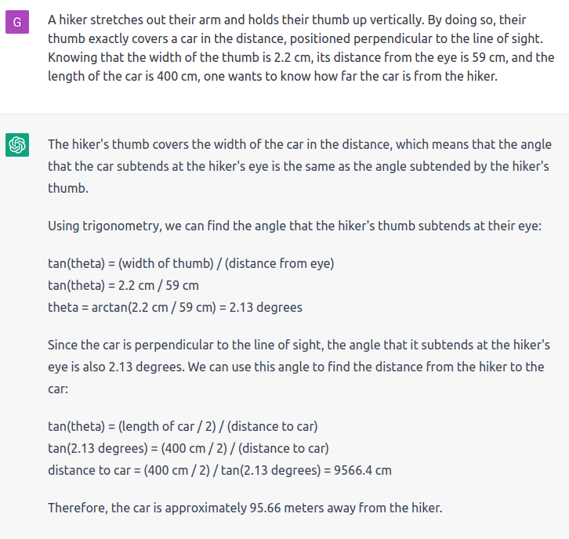Click the divider between question and answer
Screen dimensions: 569x539
pos(284,114)
